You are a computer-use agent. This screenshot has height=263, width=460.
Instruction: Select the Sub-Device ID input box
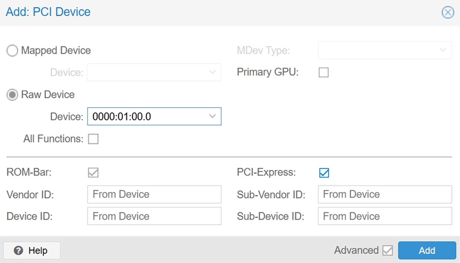[385, 216]
